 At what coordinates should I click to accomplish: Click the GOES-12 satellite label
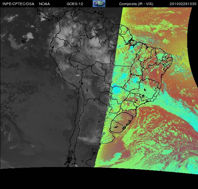tap(75, 4)
